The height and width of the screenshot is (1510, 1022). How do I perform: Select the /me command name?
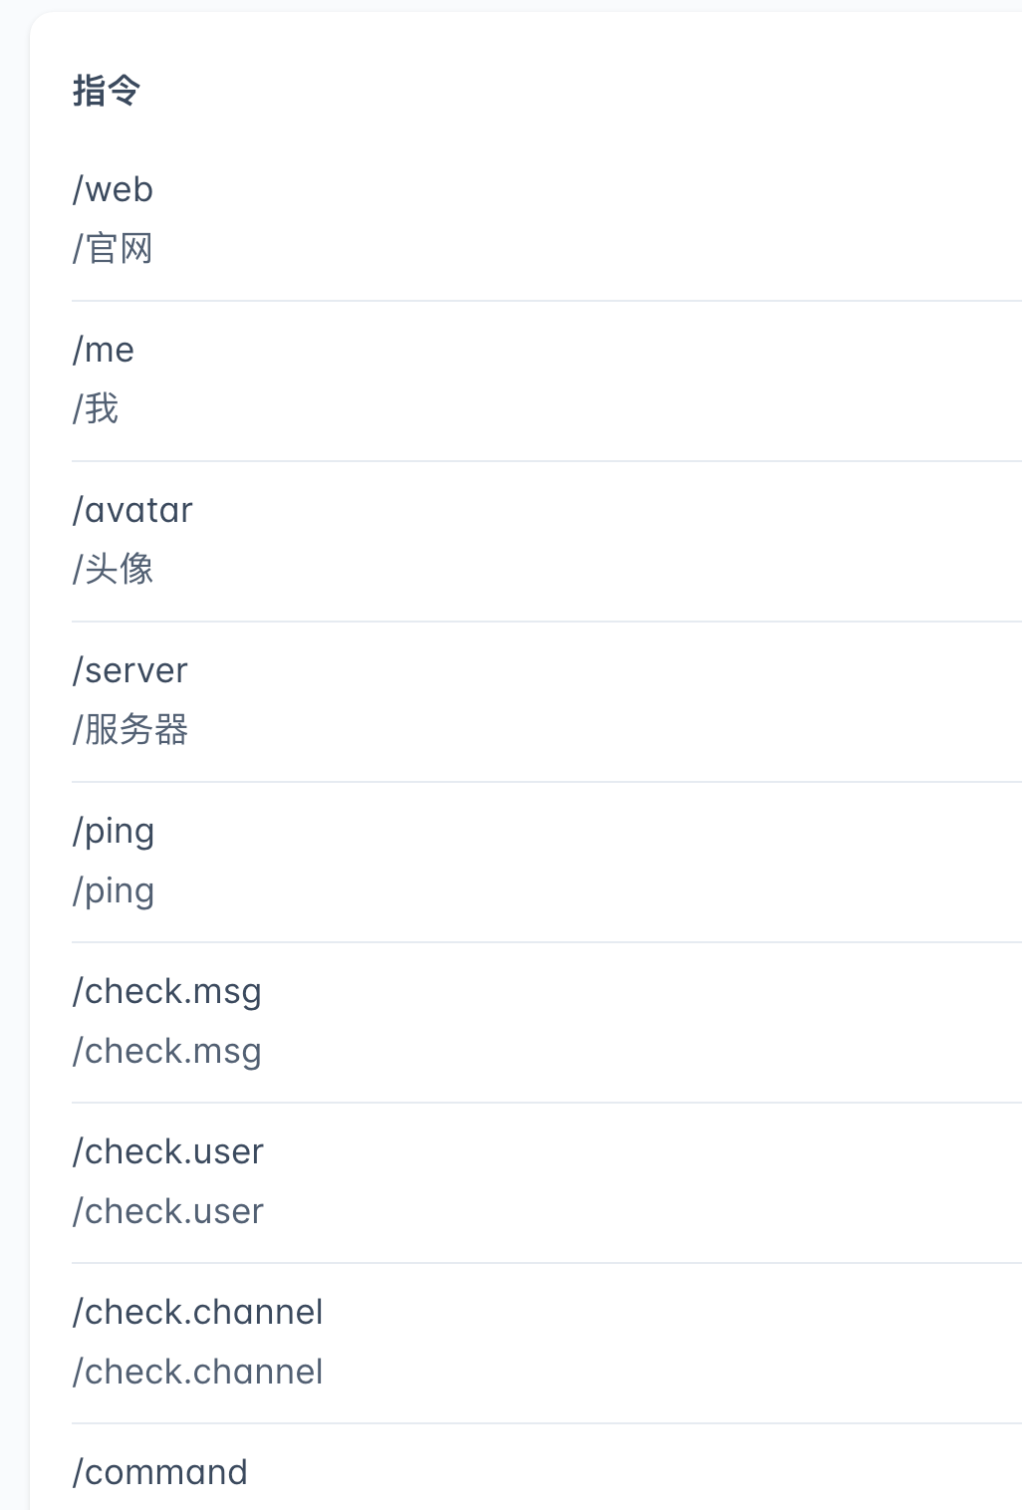point(103,350)
